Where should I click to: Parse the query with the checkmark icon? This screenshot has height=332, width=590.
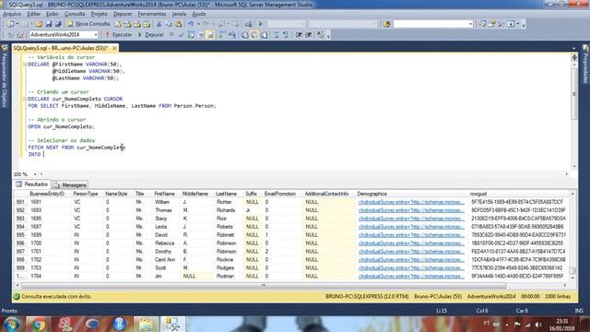(x=181, y=35)
